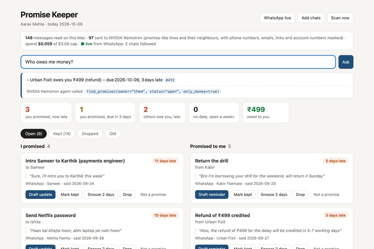
Task: Switch to the Open (9) tab
Action: pos(33,134)
